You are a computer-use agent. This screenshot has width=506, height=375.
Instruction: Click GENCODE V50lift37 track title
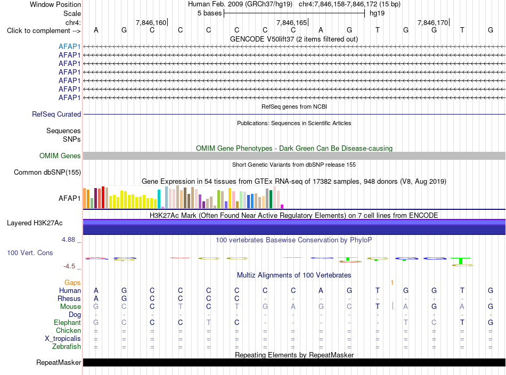(293, 39)
